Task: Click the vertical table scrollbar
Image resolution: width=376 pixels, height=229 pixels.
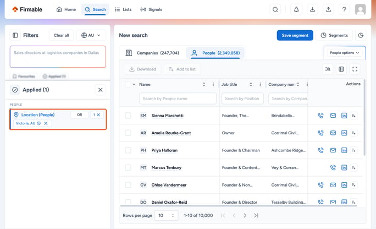Action: click(364, 118)
